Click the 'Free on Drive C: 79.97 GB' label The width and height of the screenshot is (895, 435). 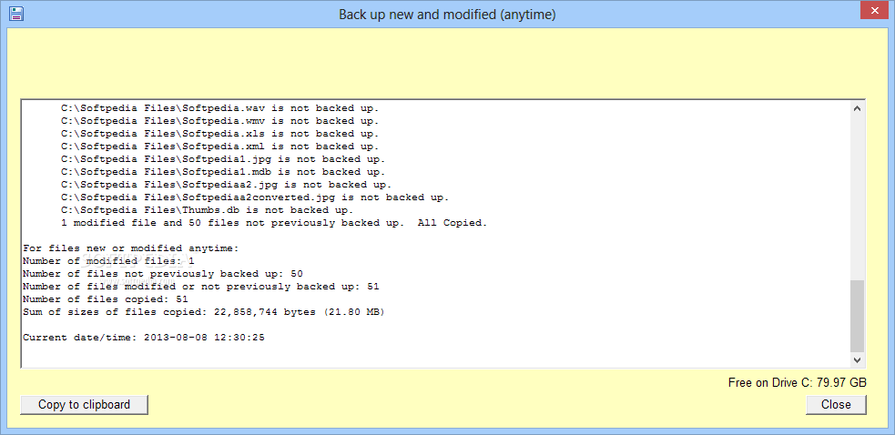click(798, 383)
